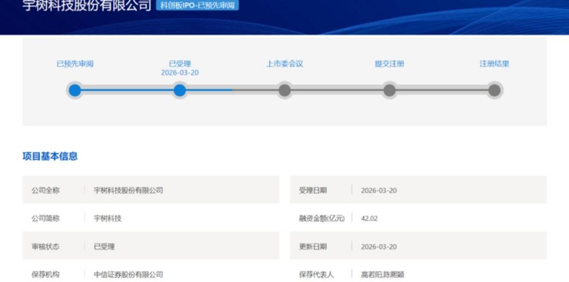Click the 更新日期 value 2026-03-20
The image size is (569, 282).
point(379,247)
